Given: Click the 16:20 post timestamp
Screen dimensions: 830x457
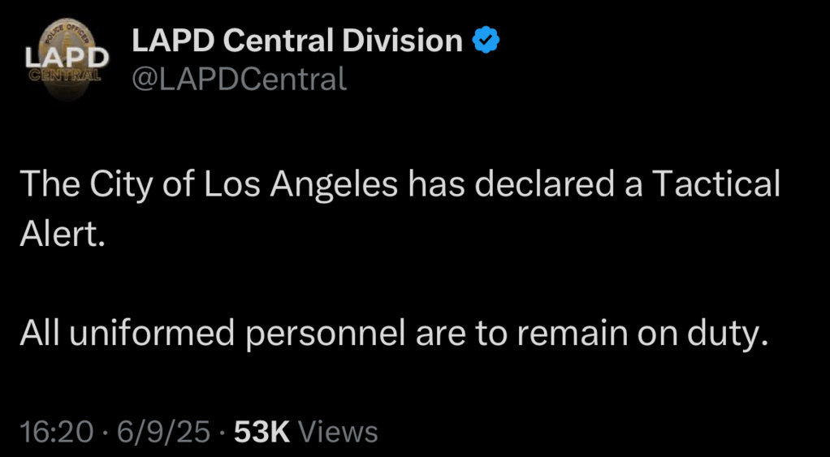Looking at the screenshot, I should point(54,432).
